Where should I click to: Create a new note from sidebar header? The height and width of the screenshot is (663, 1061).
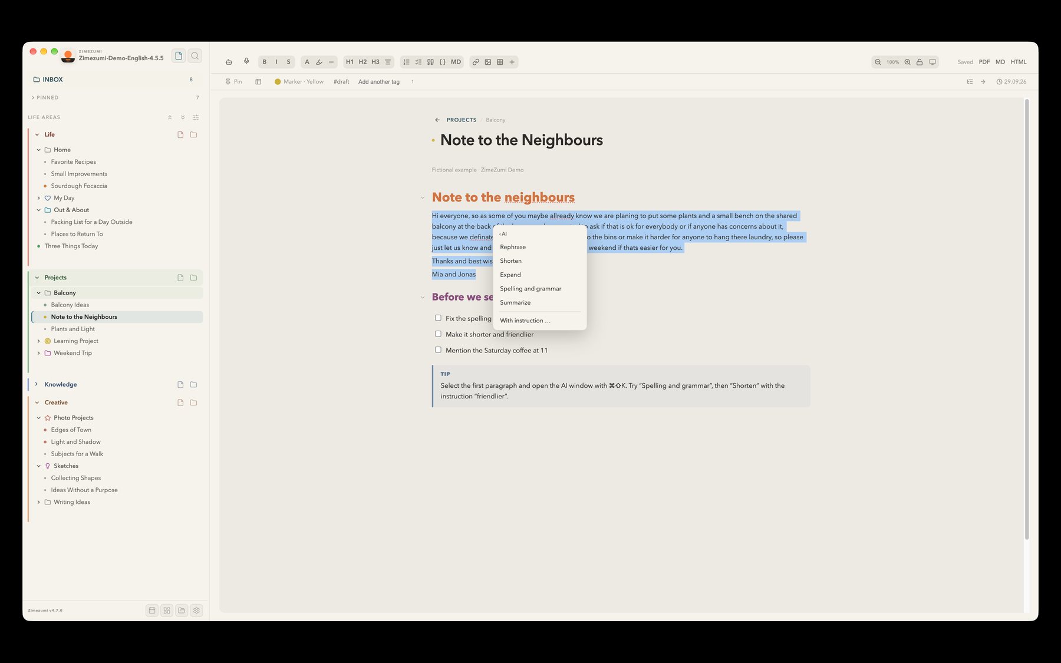179,56
